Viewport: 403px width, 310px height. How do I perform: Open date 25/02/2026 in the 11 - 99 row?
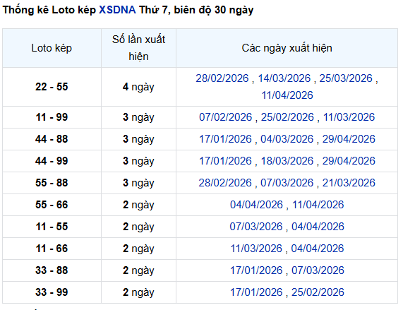click(x=287, y=117)
